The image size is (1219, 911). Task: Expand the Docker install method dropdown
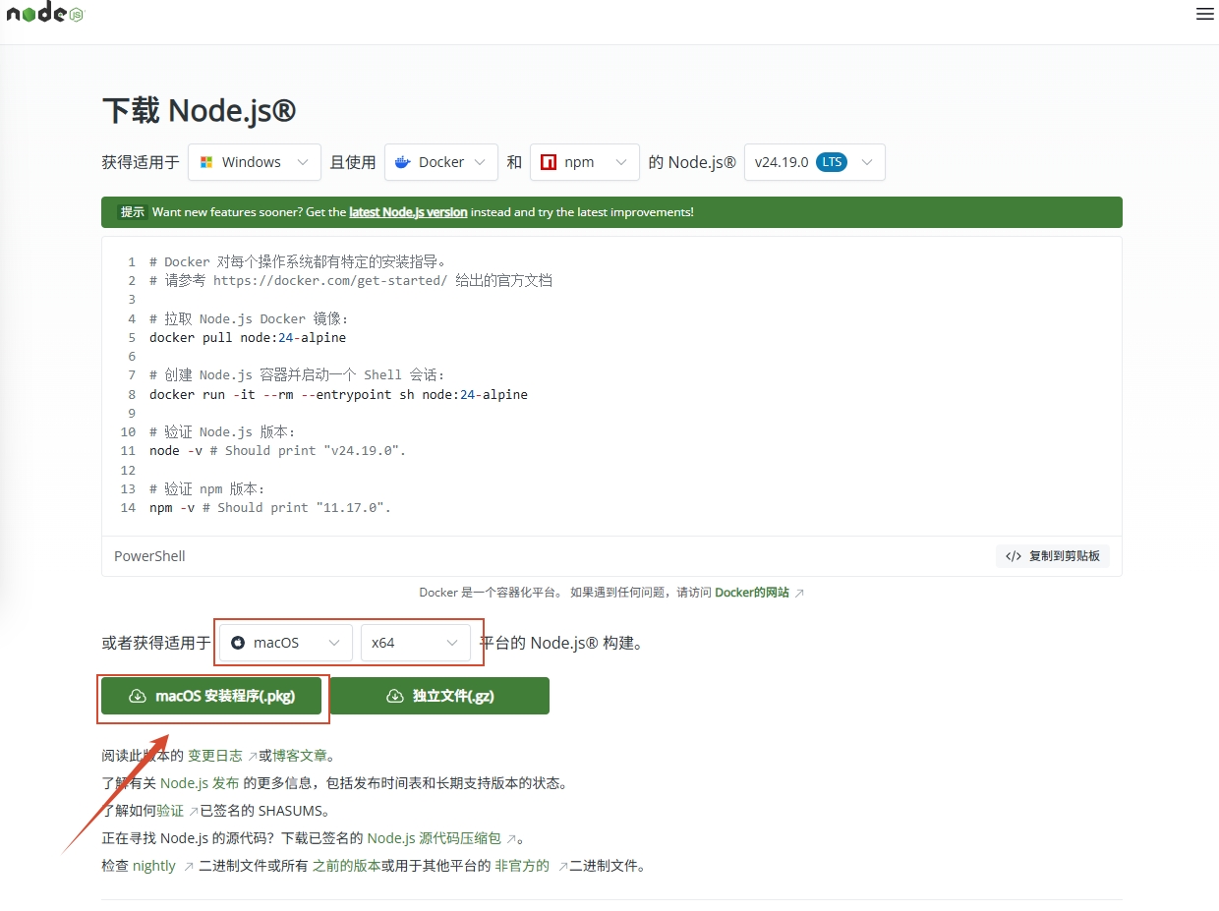click(x=441, y=162)
